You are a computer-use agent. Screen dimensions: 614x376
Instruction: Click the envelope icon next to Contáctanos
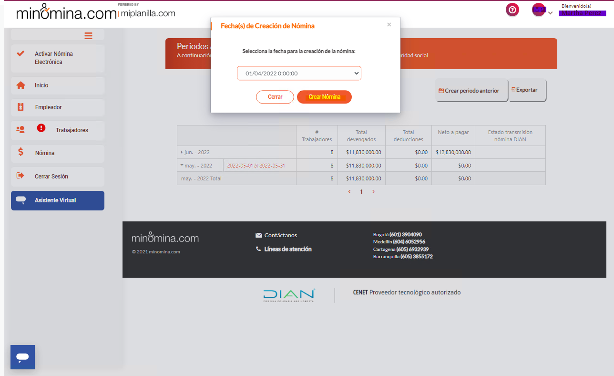coord(259,235)
